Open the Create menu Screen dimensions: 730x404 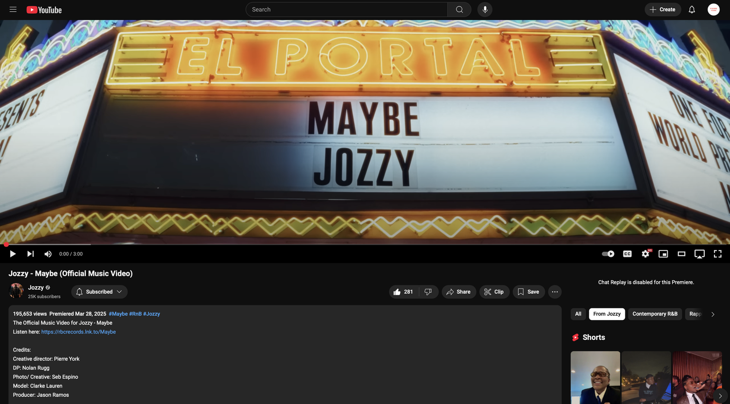[x=663, y=10]
